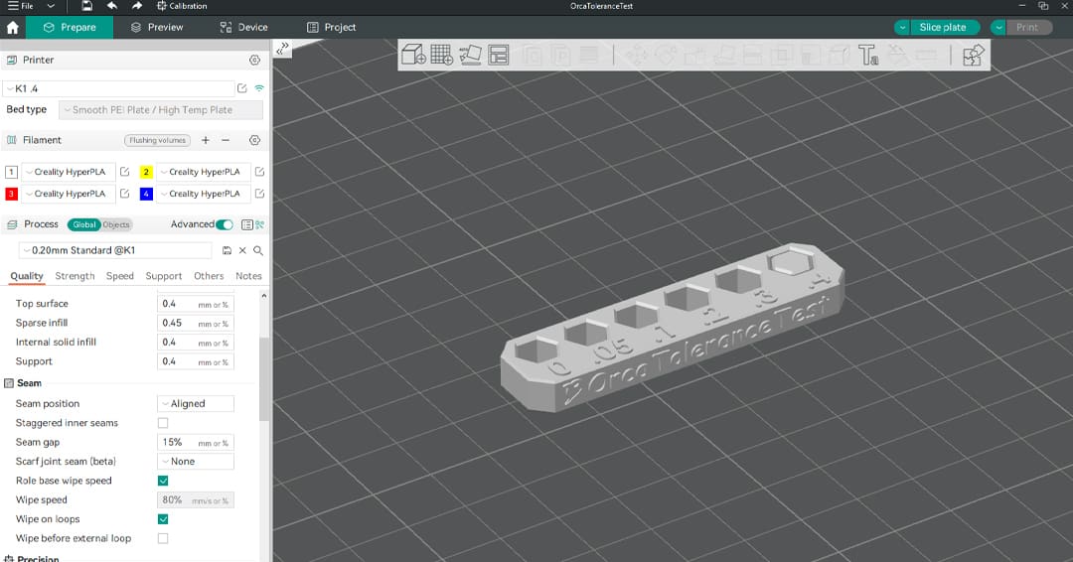Switch to the Preview tab
This screenshot has height=562, width=1073.
pos(157,28)
